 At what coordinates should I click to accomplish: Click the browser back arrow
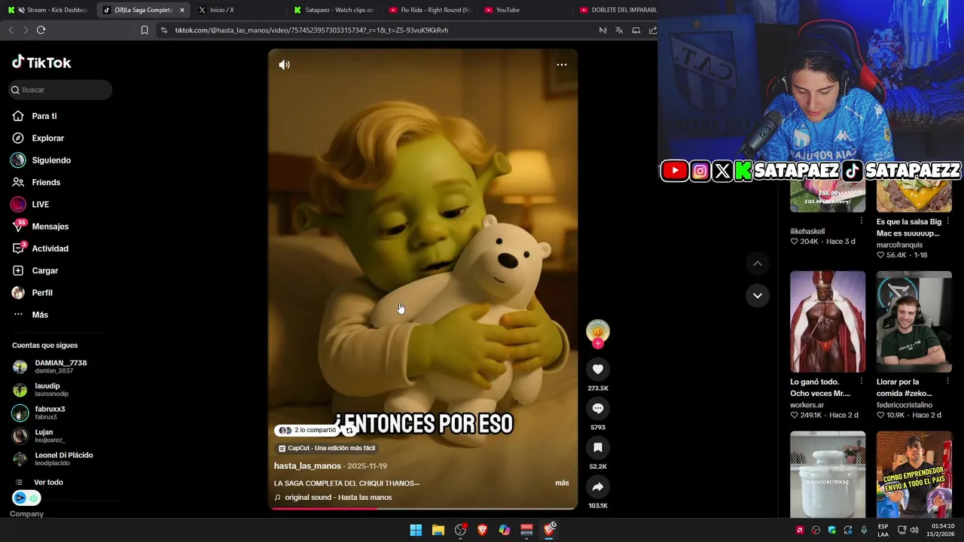[x=11, y=30]
